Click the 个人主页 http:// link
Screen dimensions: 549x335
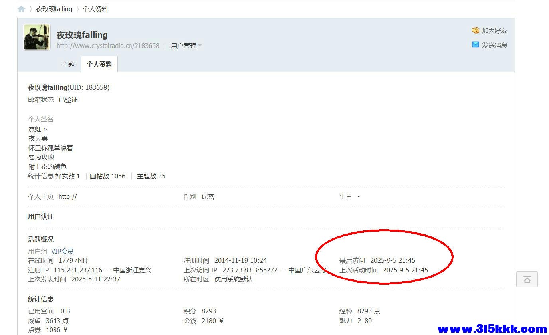(x=67, y=196)
